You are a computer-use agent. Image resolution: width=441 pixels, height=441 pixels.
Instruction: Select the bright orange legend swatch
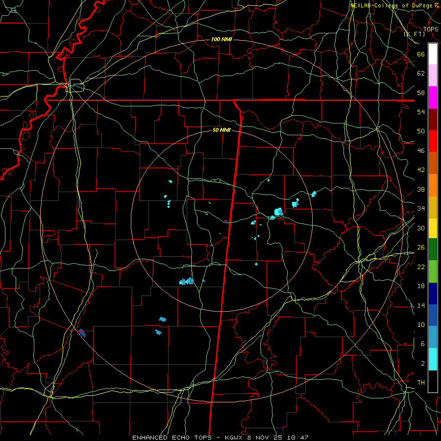[433, 185]
